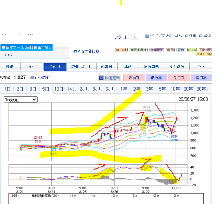Screen dimensions: 216x204
Task: Click the PTS株価比較 window icon
Action: (75, 51)
